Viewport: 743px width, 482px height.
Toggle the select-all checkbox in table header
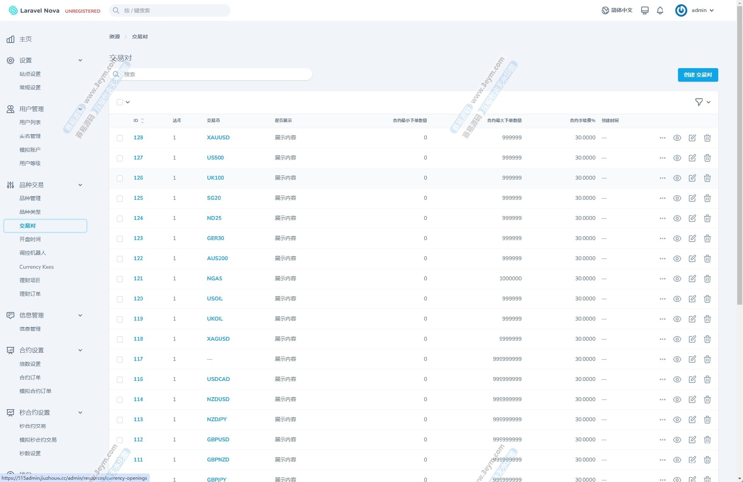point(120,102)
